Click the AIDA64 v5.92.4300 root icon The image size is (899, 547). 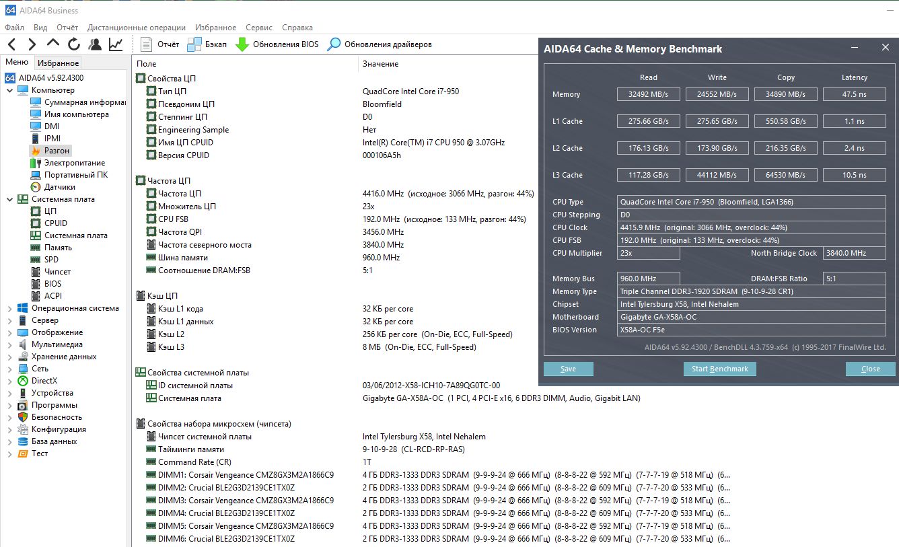10,78
